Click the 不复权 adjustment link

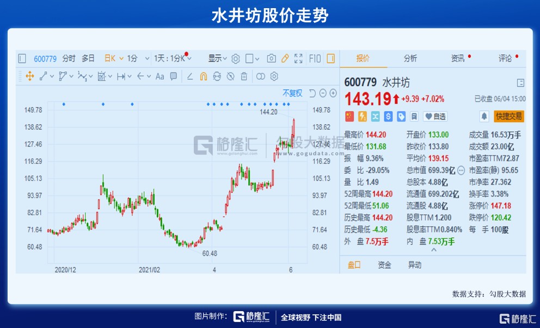click(292, 93)
